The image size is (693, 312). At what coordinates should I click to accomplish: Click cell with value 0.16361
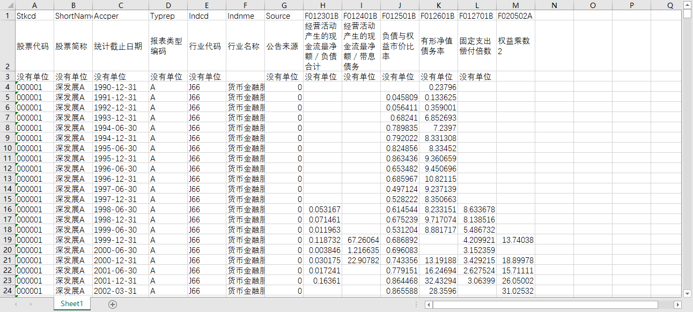click(322, 280)
